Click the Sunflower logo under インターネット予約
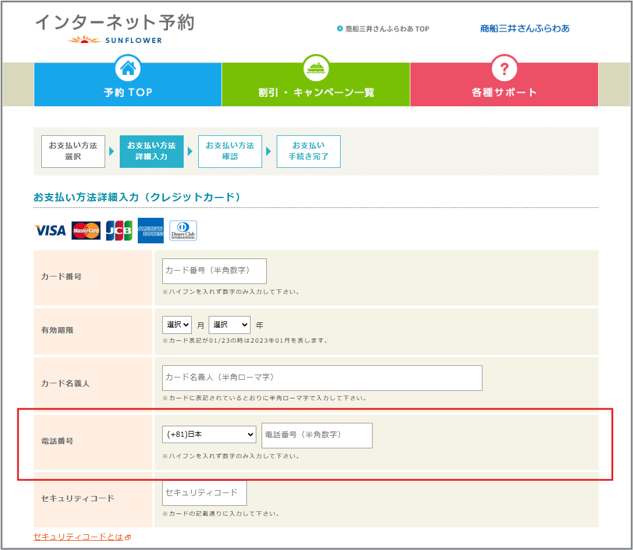The height and width of the screenshot is (550, 633). point(115,40)
